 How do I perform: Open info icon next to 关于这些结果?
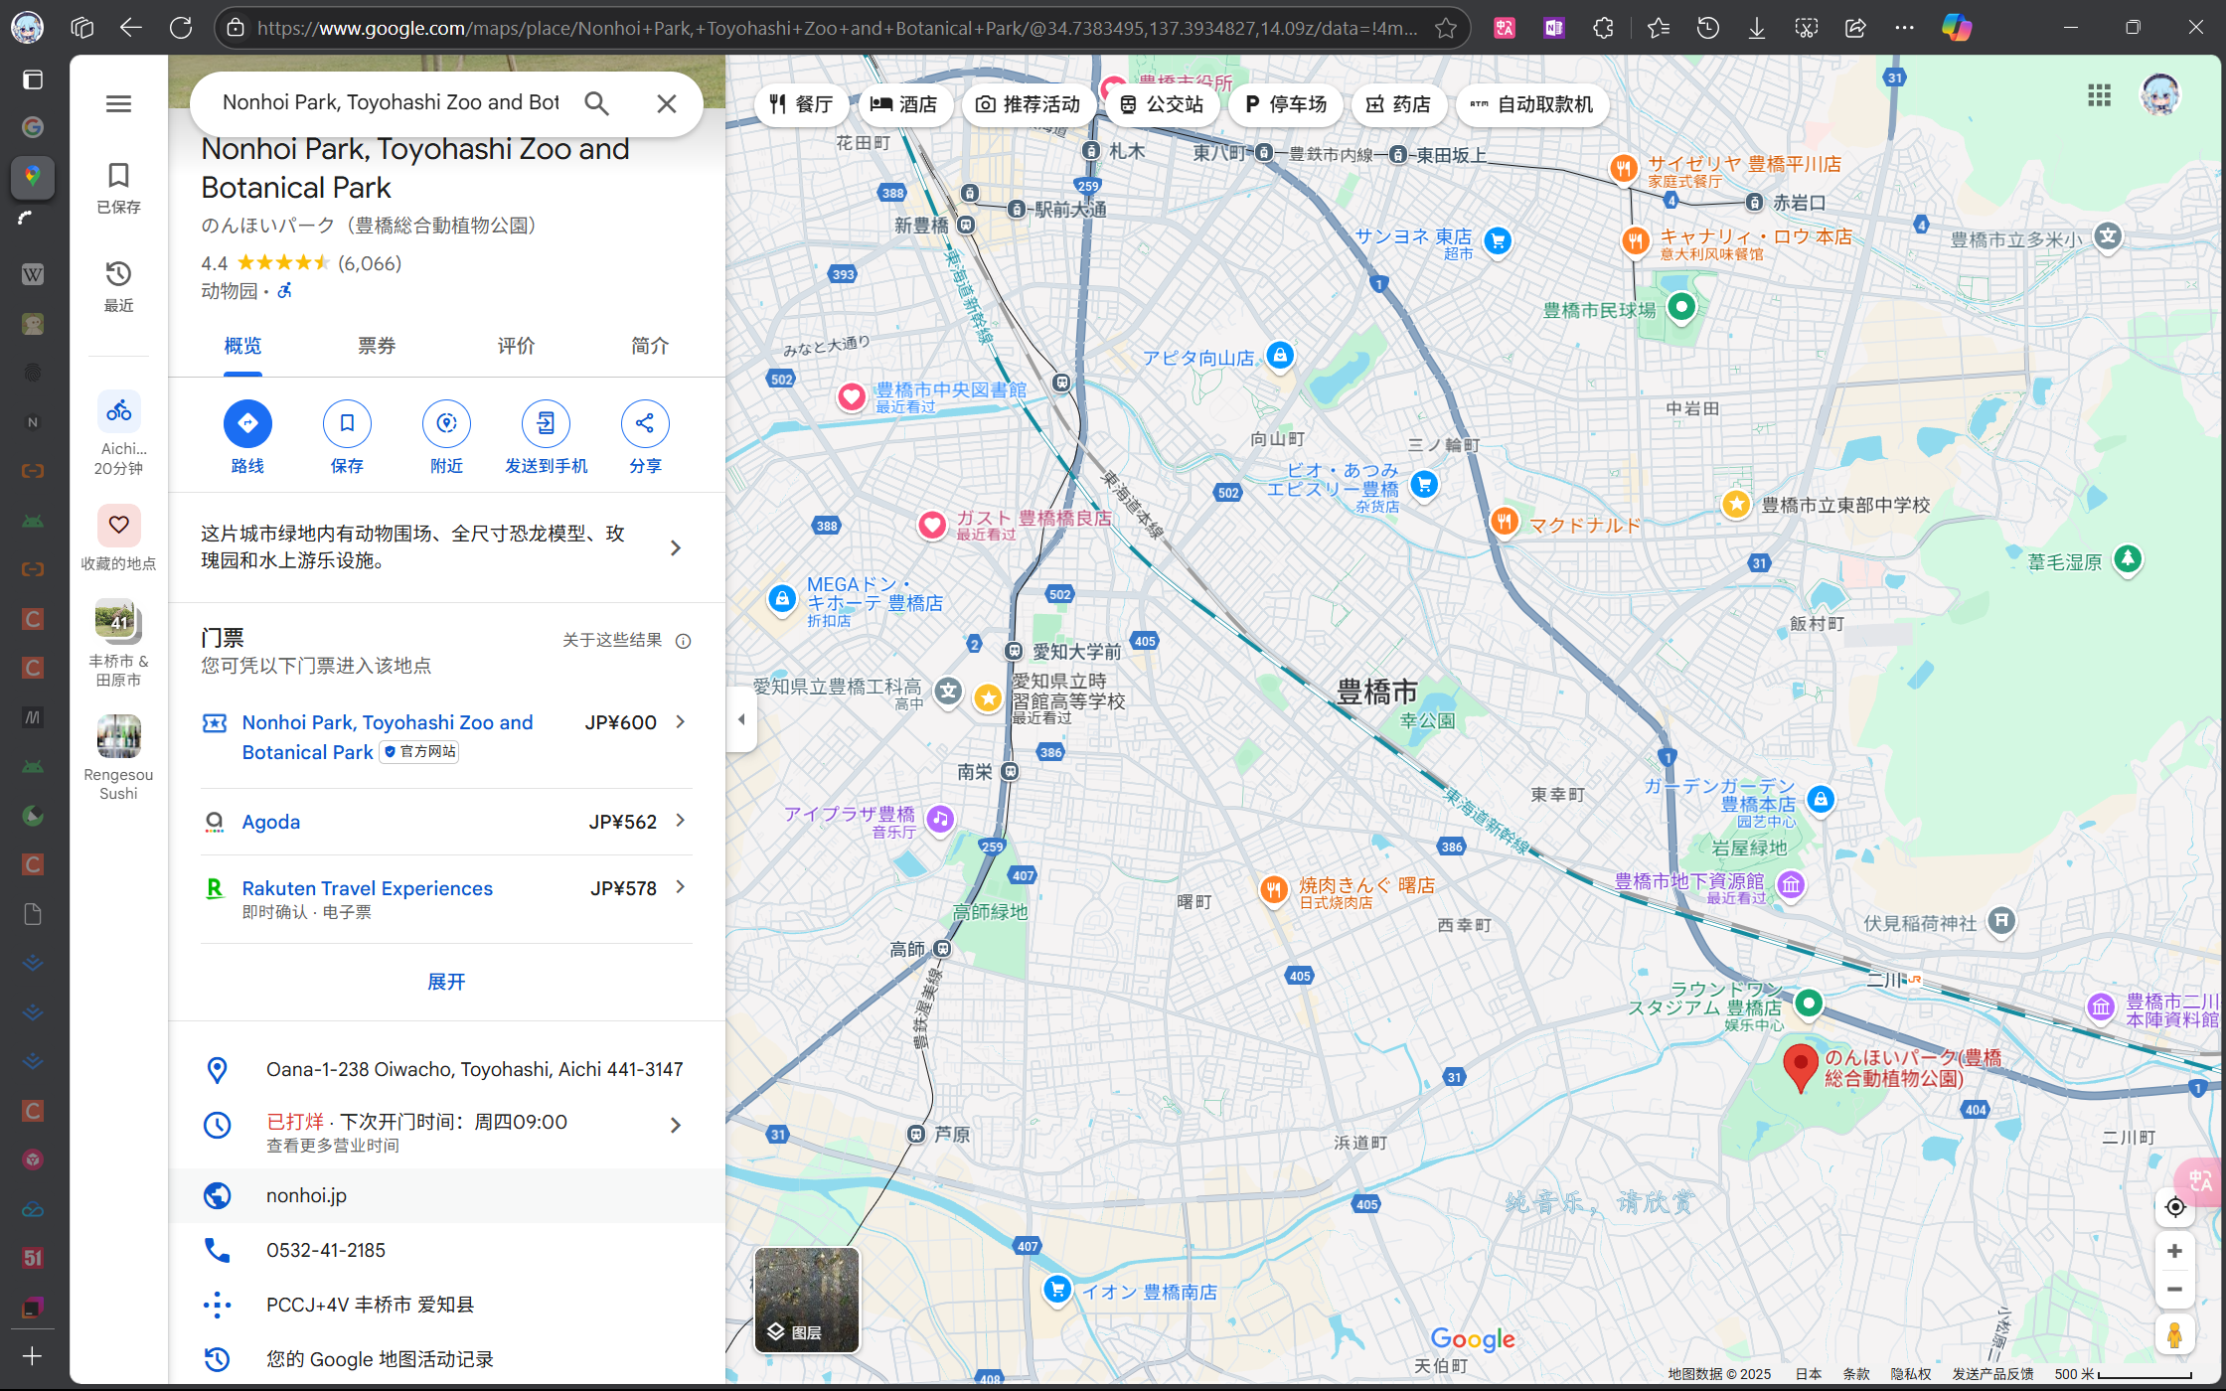click(684, 641)
